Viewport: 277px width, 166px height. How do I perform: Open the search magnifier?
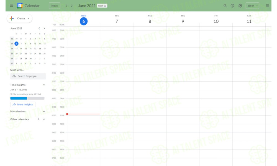225,6
